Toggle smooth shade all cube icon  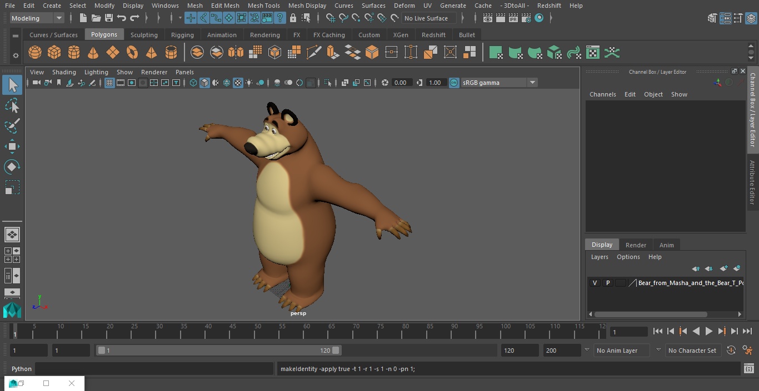coord(204,83)
